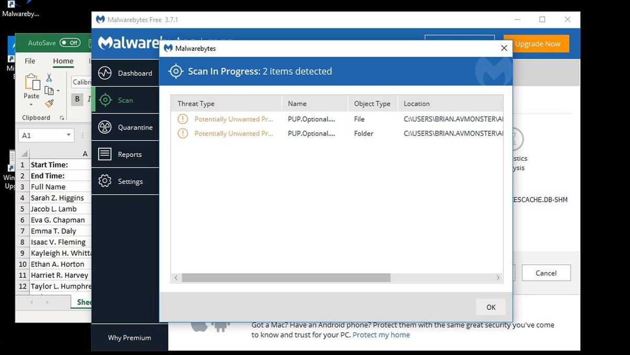
Task: Open the Paste dropdown arrow
Action: [30, 105]
